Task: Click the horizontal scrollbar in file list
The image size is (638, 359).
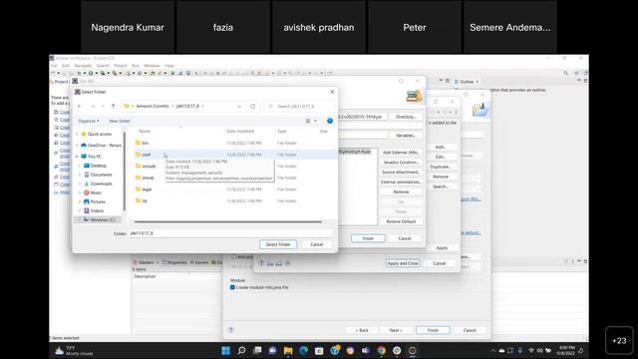Action: 228,221
